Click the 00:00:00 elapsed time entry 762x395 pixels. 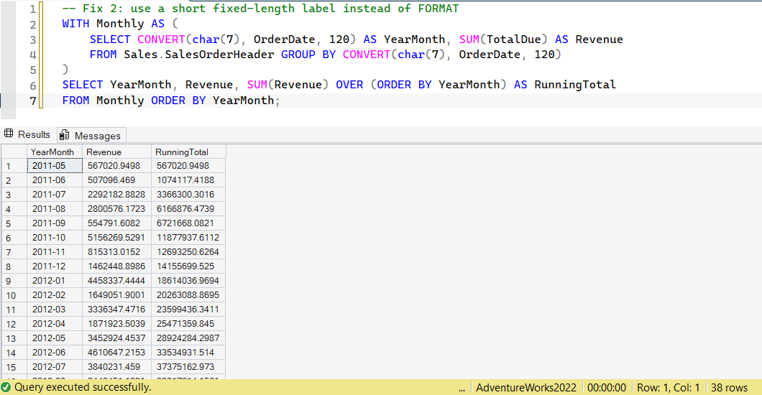pos(607,388)
